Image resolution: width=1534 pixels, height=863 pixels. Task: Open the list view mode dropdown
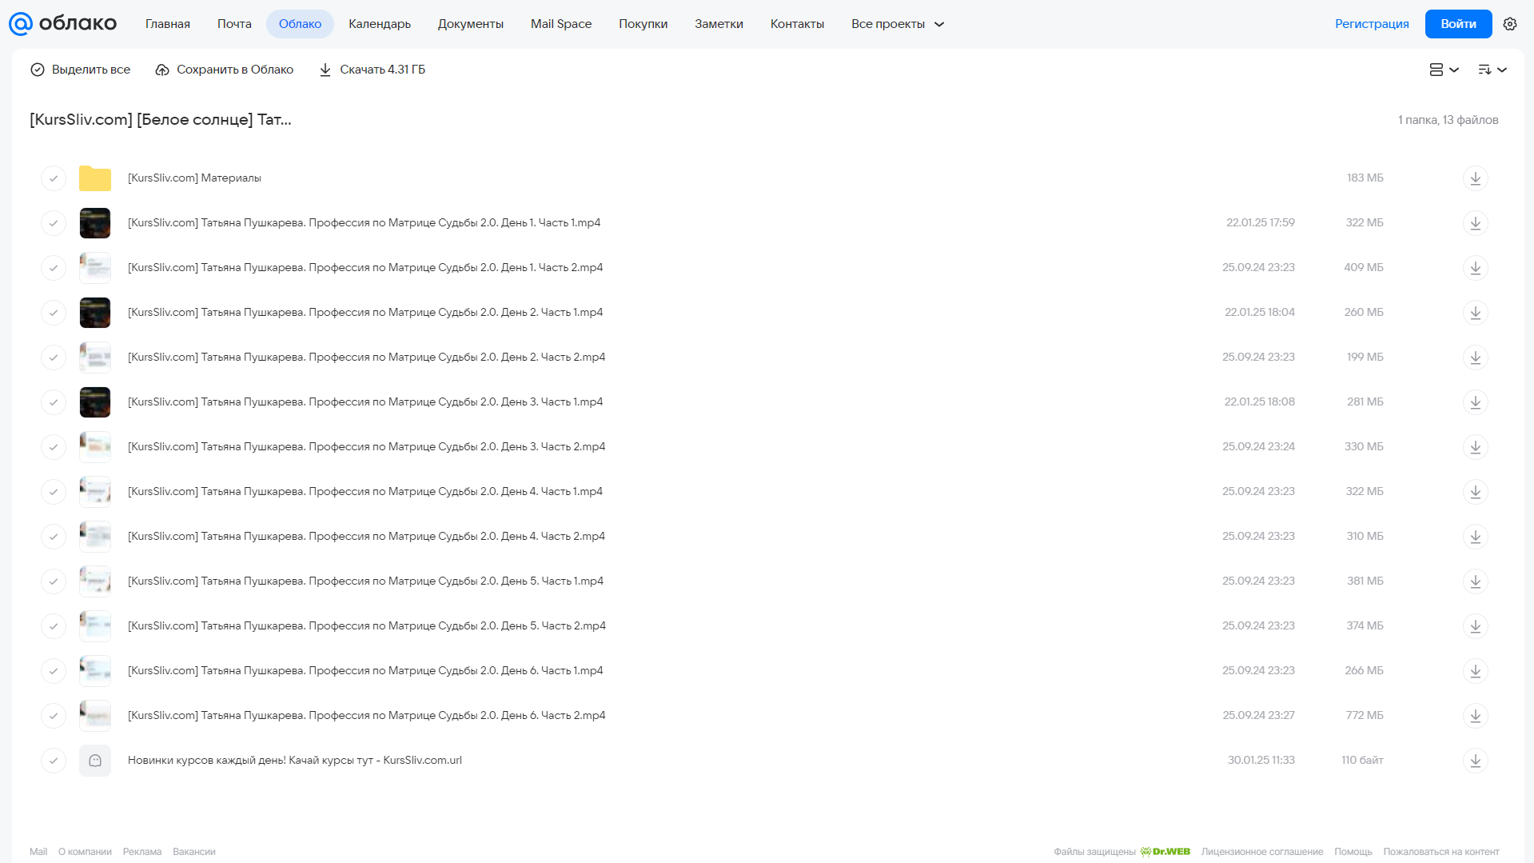[1444, 70]
